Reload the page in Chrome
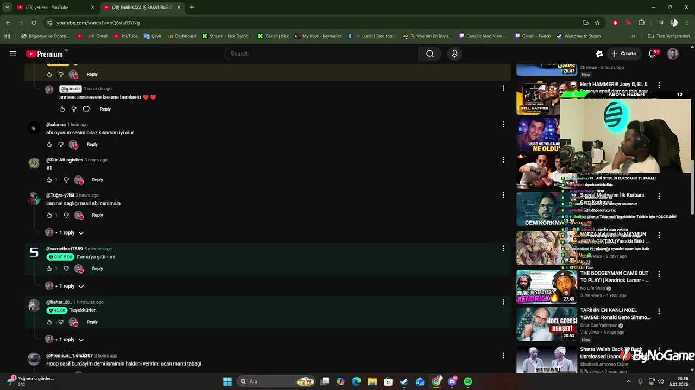This screenshot has height=390, width=695. tap(34, 23)
